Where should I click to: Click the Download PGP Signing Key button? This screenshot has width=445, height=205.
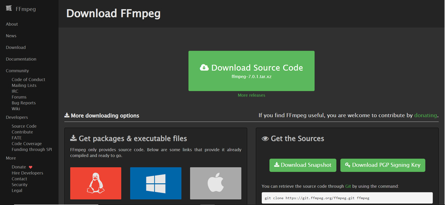pyautogui.click(x=383, y=165)
